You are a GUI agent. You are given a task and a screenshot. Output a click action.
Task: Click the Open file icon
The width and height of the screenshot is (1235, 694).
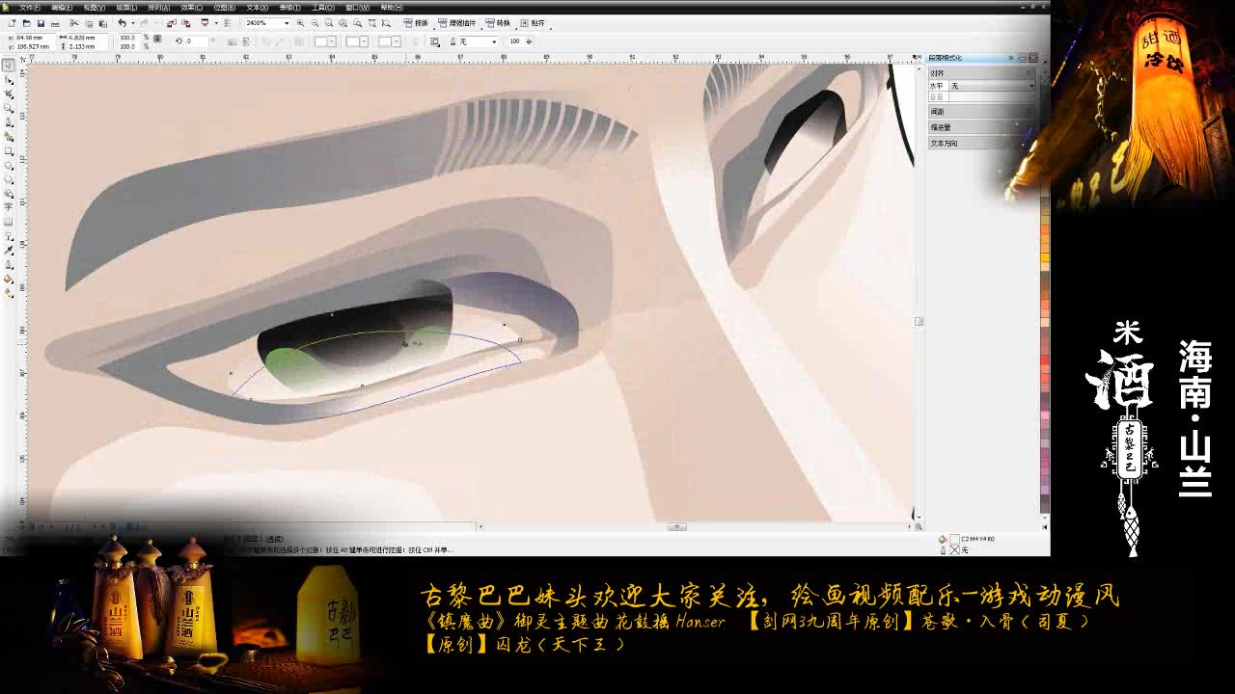(x=26, y=23)
